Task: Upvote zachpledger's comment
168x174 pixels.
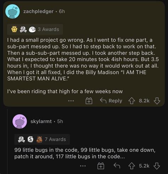Action: click(x=131, y=101)
